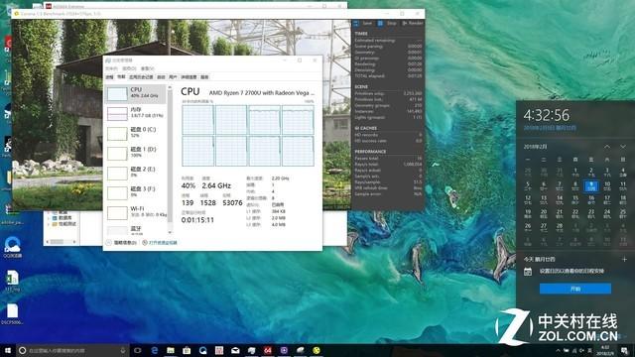Screen dimensions: 635x357
Task: Select 磁盘 0 (C:) in sidebar
Action: pos(135,133)
